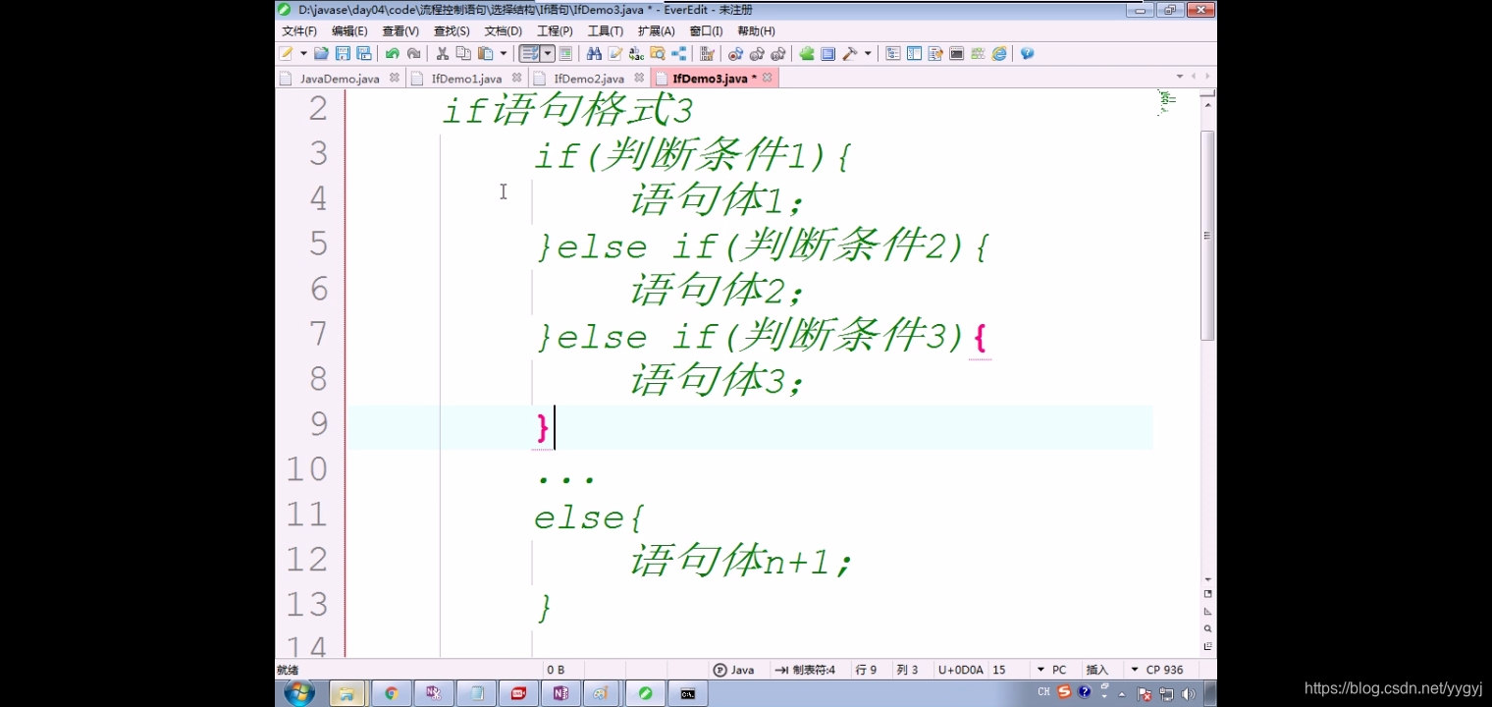Image resolution: width=1492 pixels, height=707 pixels.
Task: Open the wrap mode dropdown arrow
Action: [x=548, y=54]
